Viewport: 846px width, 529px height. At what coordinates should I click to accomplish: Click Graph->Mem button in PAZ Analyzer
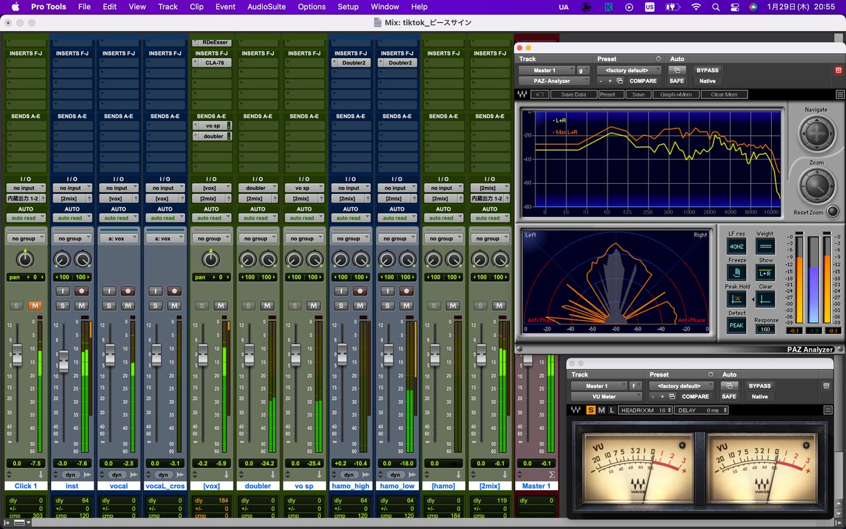(675, 94)
